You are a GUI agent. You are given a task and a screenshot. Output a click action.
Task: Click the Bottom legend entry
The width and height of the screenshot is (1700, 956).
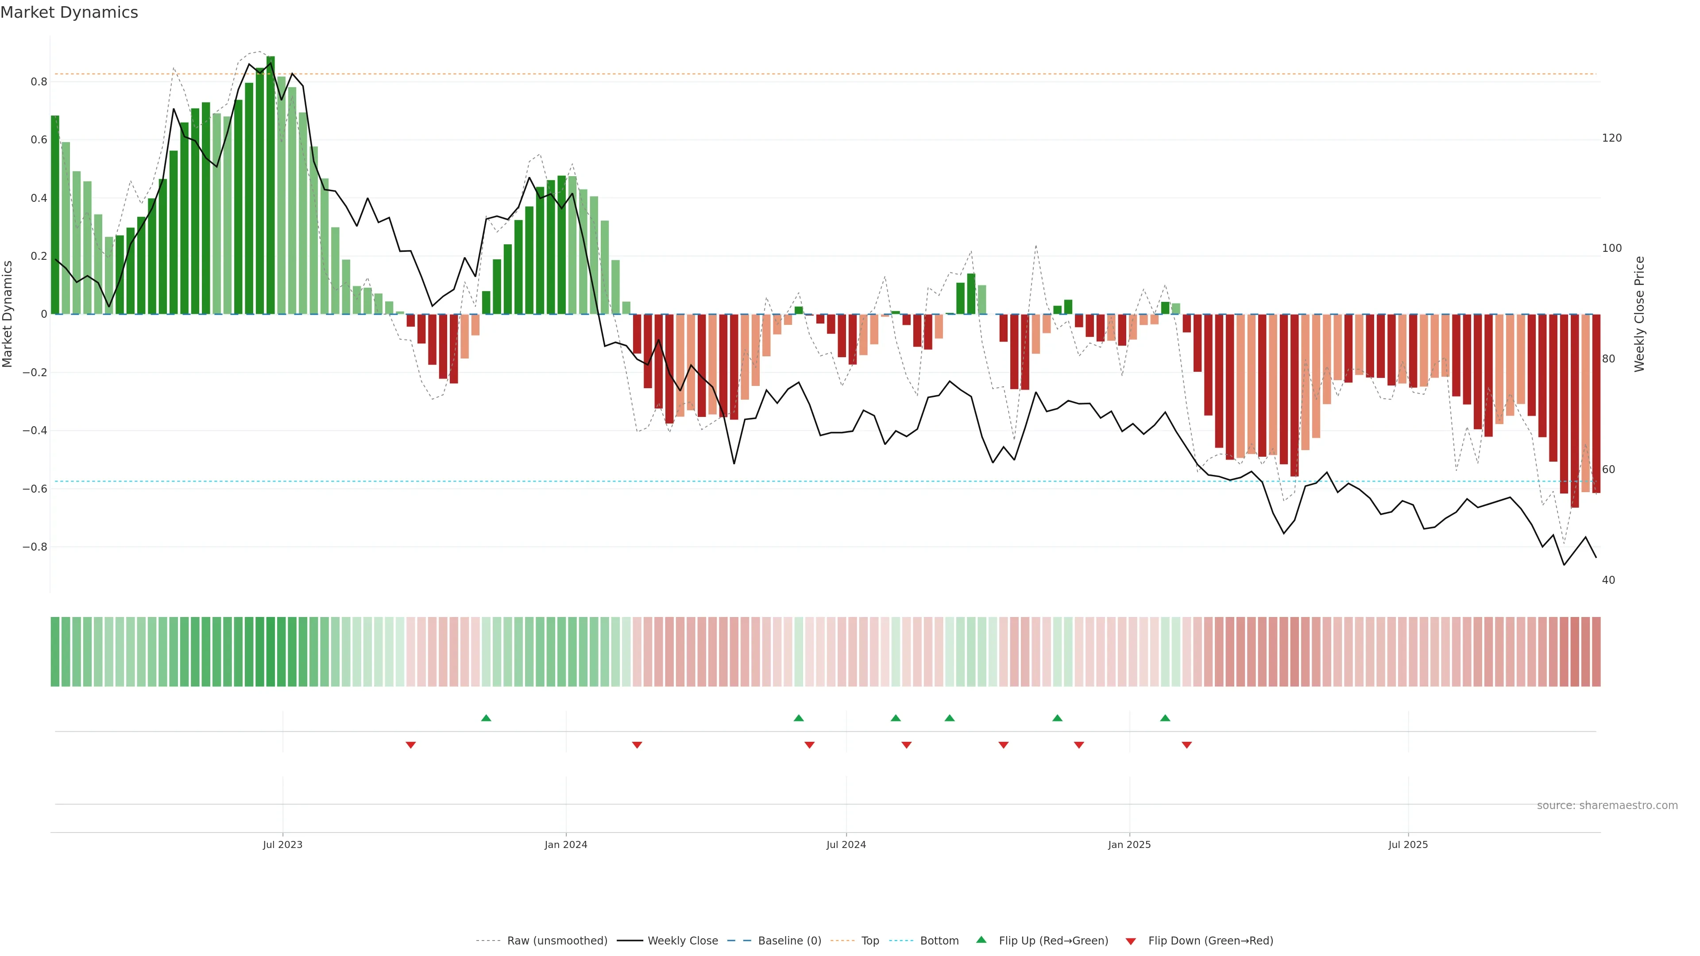pyautogui.click(x=939, y=941)
